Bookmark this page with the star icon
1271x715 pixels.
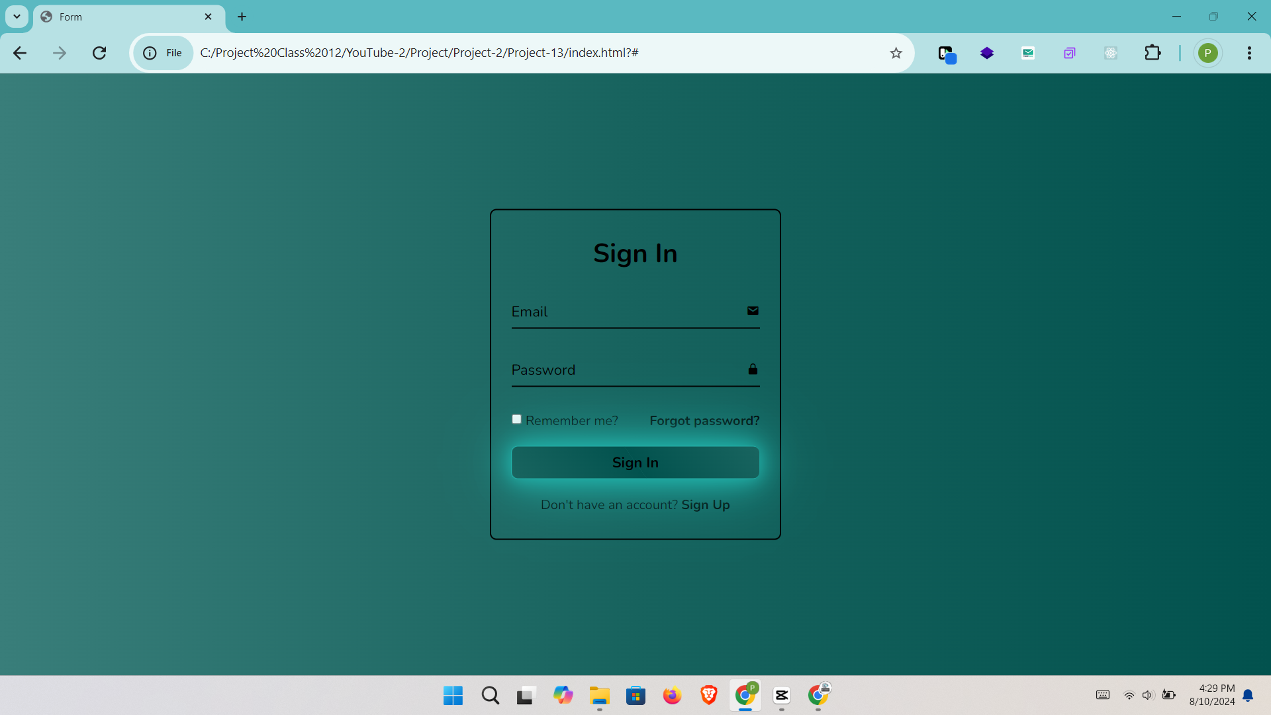pos(896,53)
